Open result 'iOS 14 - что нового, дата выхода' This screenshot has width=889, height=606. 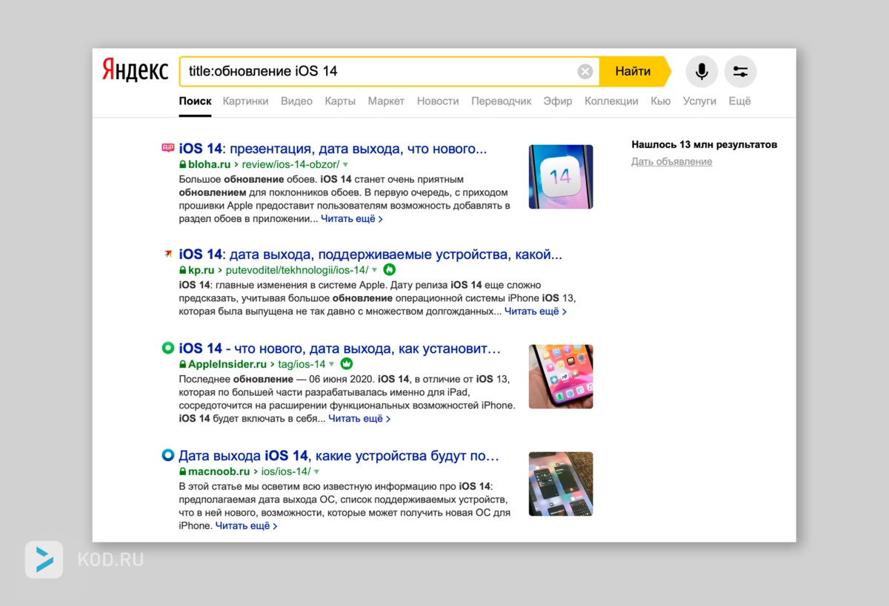click(340, 349)
